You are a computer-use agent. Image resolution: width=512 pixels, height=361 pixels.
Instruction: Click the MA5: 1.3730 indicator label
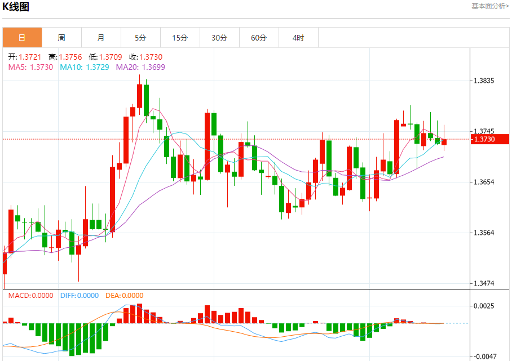30,67
